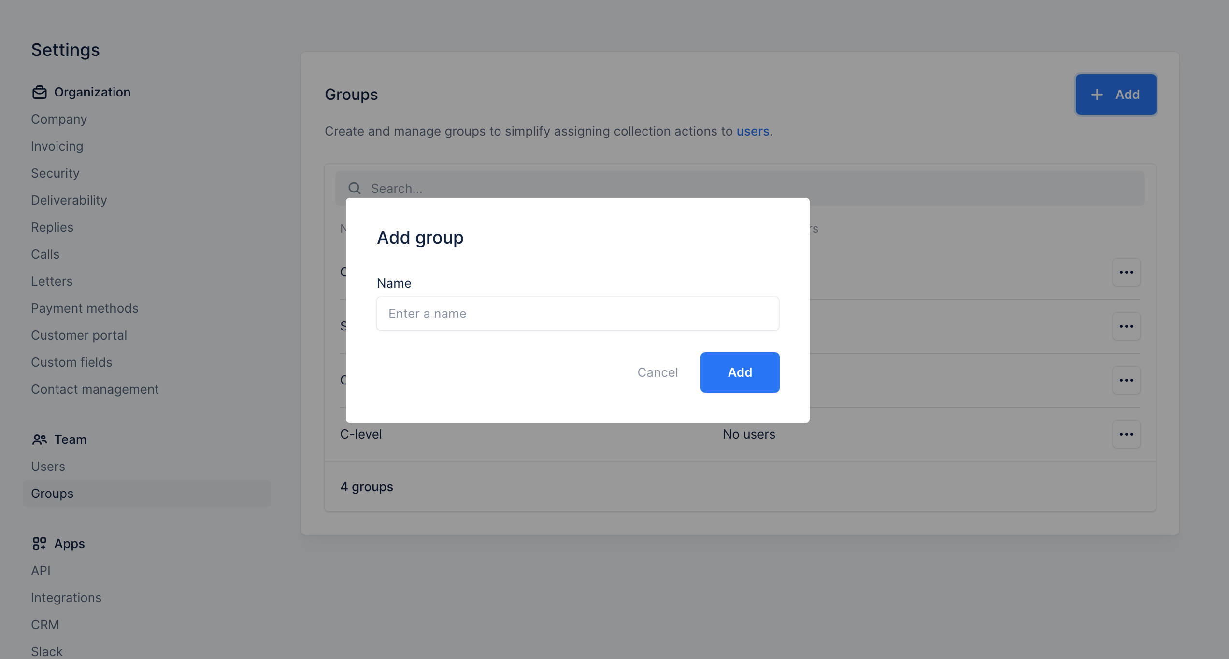1229x659 pixels.
Task: Click the Apps grid icon
Action: click(x=40, y=544)
